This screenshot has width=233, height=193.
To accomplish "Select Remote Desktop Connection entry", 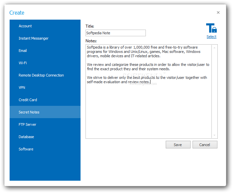I will click(45, 75).
